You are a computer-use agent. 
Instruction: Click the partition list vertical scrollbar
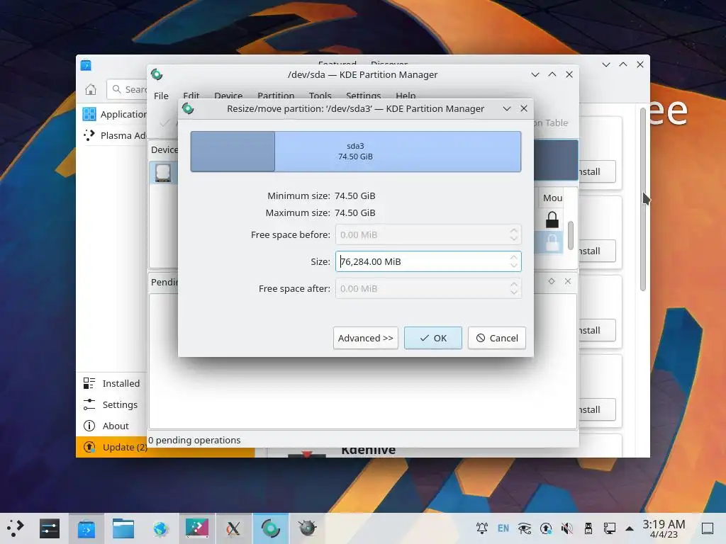coord(571,235)
